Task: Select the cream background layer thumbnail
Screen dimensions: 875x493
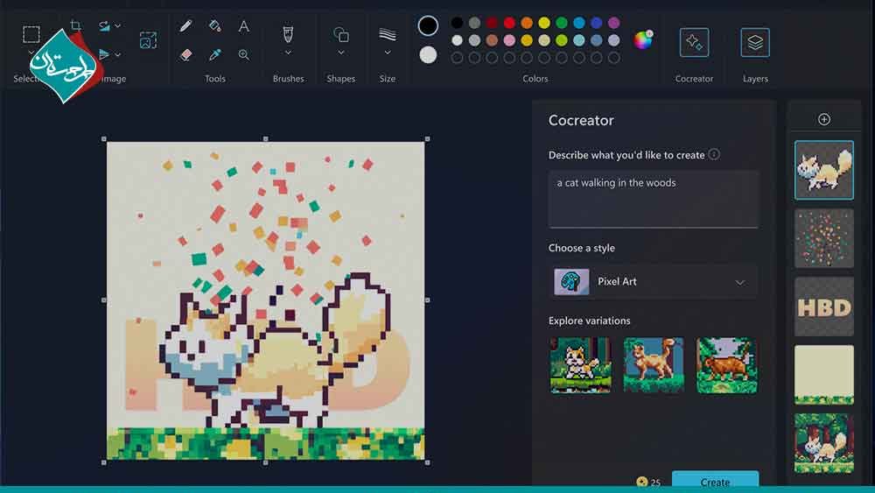Action: 824,375
